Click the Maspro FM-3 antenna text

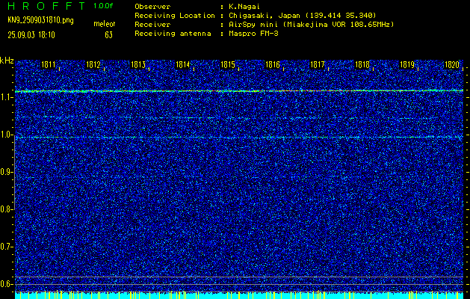click(253, 34)
